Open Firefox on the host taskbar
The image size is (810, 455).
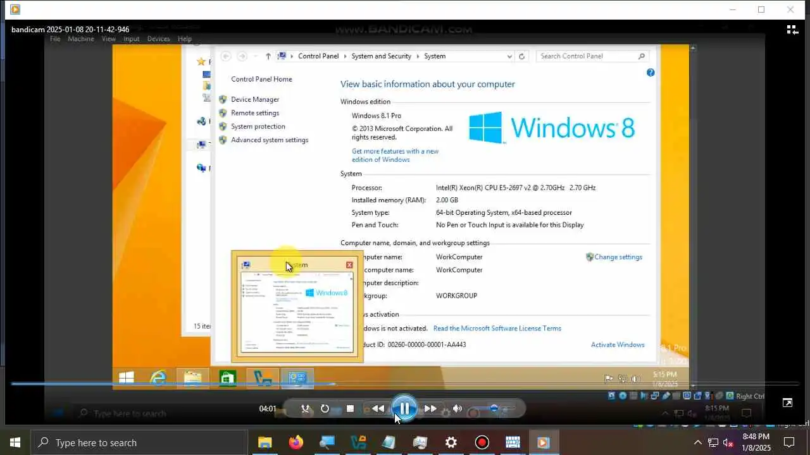296,442
